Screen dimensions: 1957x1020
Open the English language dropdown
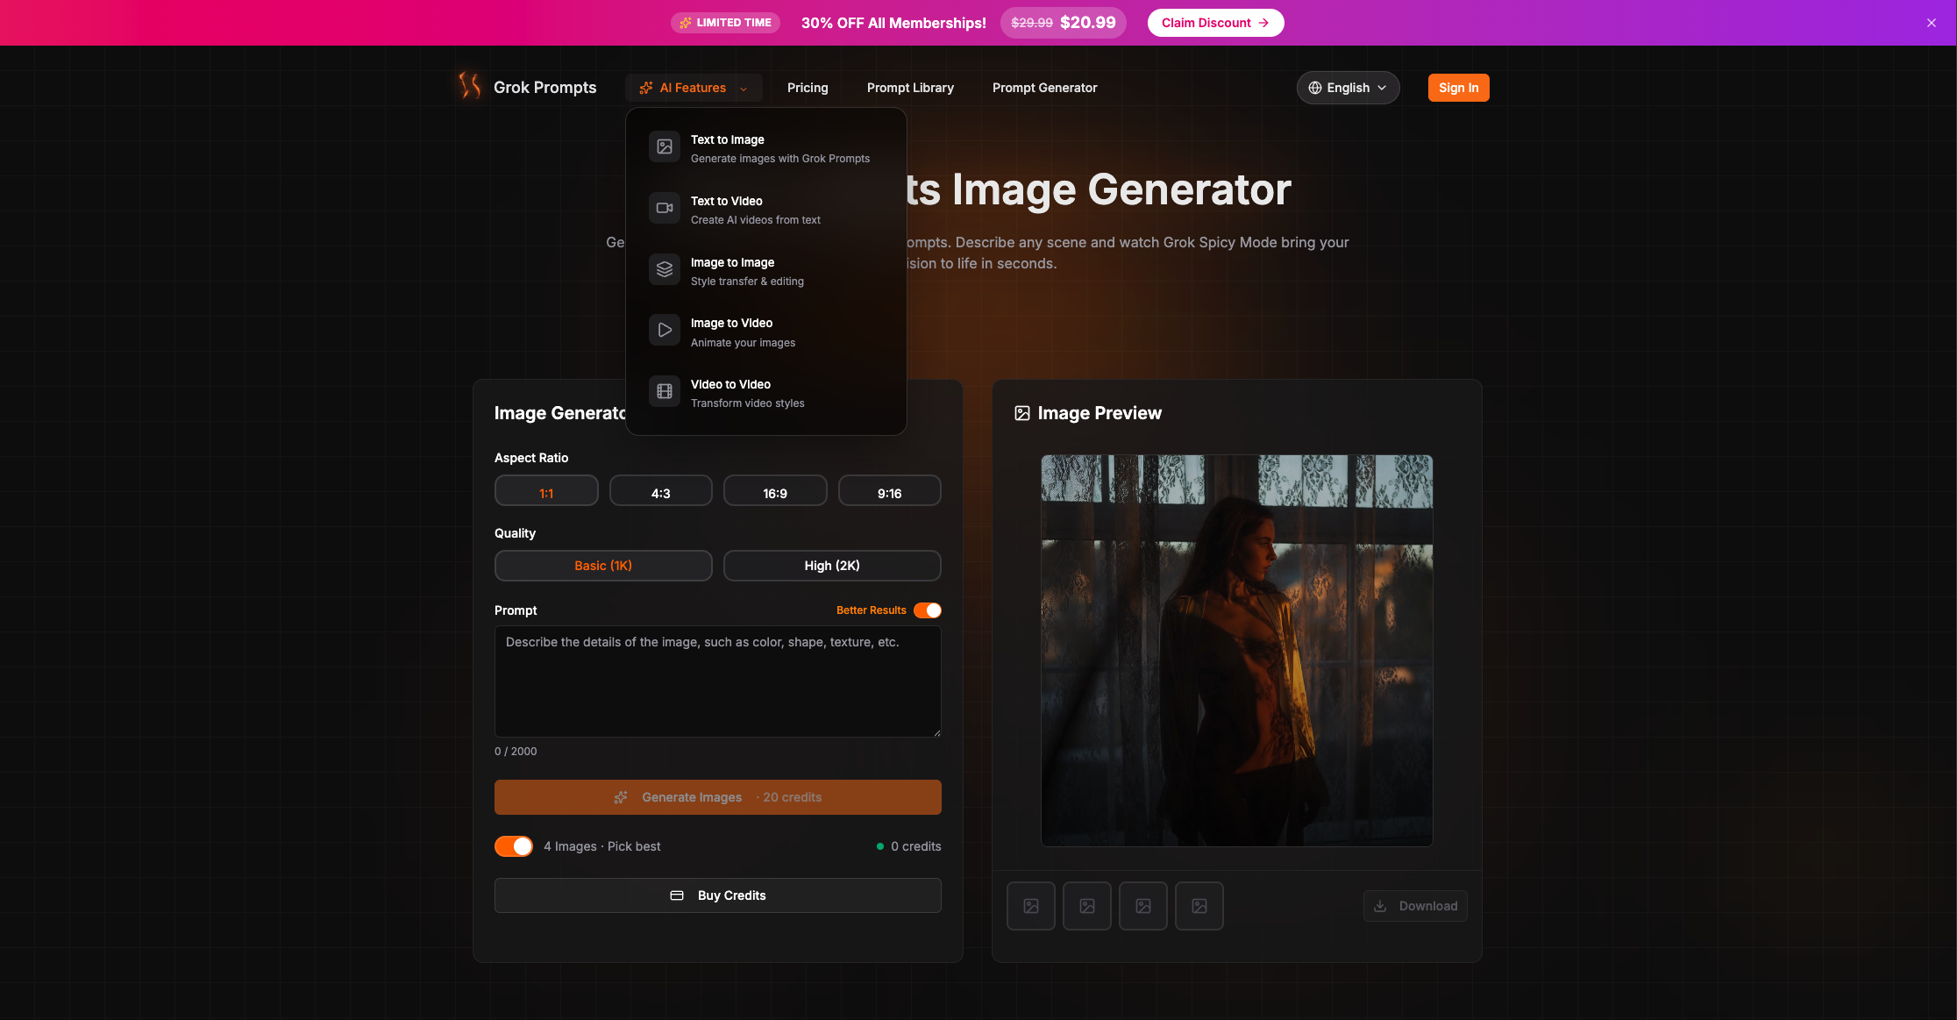(1348, 88)
